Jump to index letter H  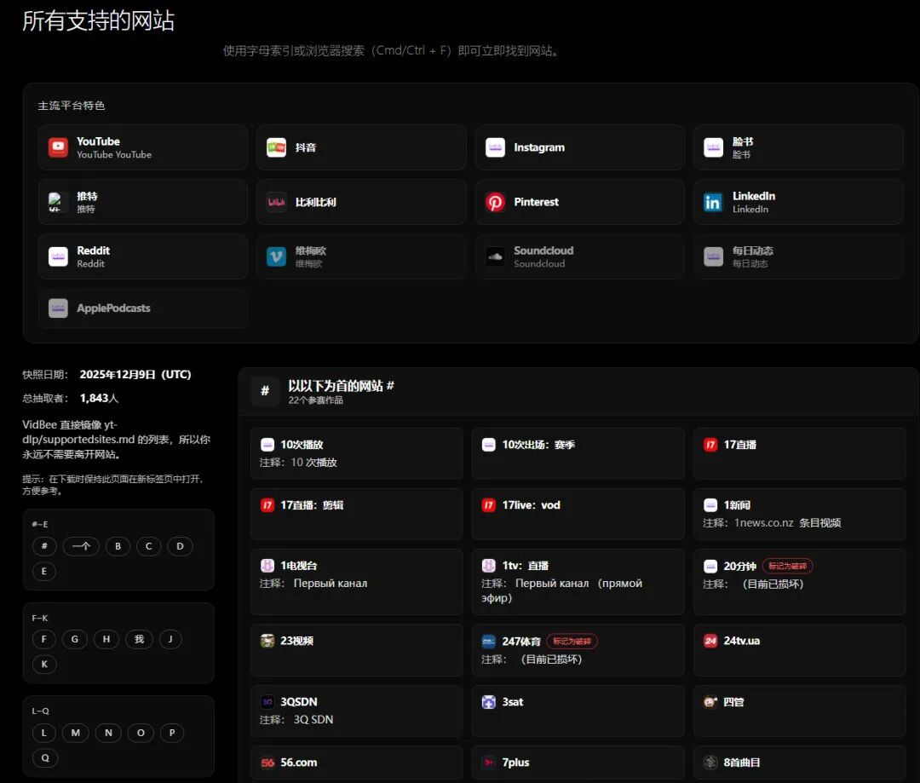pyautogui.click(x=106, y=639)
